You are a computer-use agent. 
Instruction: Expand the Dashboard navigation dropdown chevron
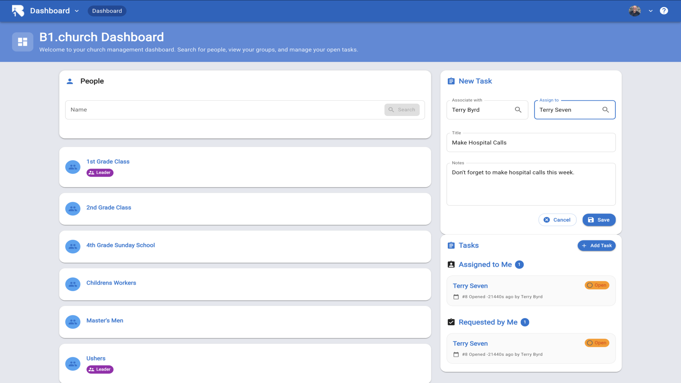click(x=77, y=11)
